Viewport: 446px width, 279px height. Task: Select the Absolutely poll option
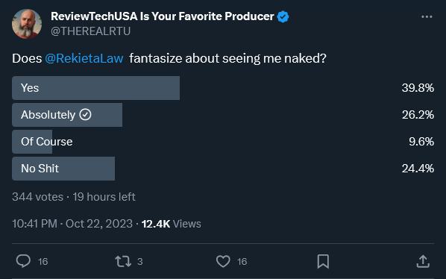pos(223,115)
